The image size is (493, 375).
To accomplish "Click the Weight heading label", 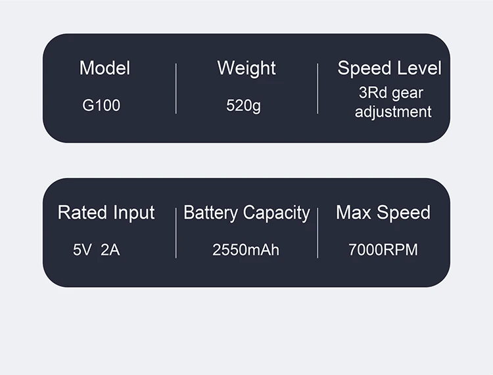I will tap(246, 68).
